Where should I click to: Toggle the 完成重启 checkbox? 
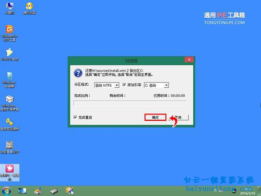[75, 117]
